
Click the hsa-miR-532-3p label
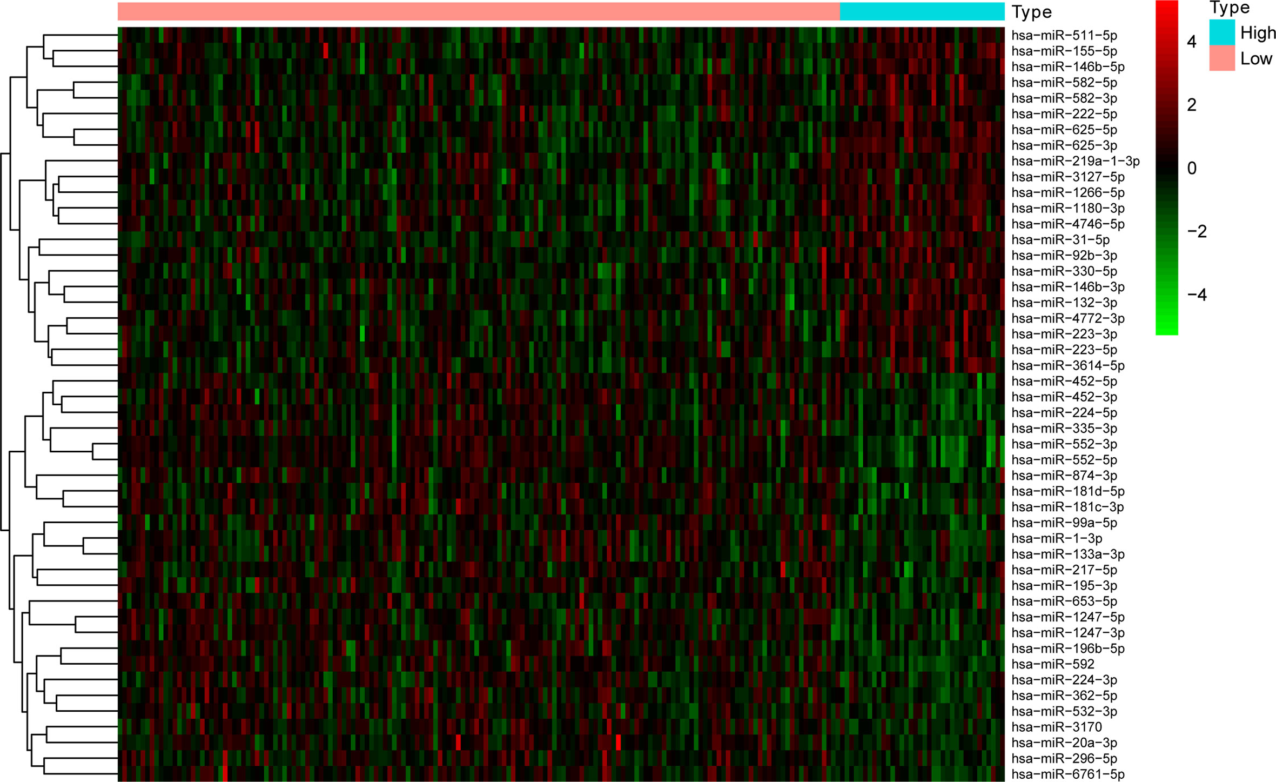coord(1064,711)
